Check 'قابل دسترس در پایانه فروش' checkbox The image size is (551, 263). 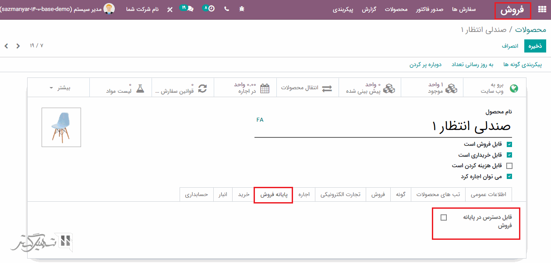tap(444, 217)
